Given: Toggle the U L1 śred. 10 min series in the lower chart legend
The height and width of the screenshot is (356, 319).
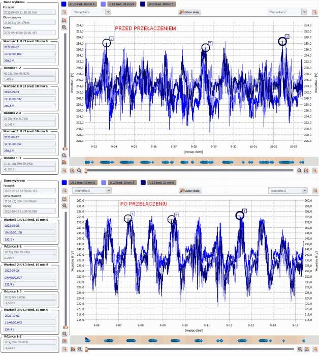Looking at the screenshot, I should click(x=83, y=183).
